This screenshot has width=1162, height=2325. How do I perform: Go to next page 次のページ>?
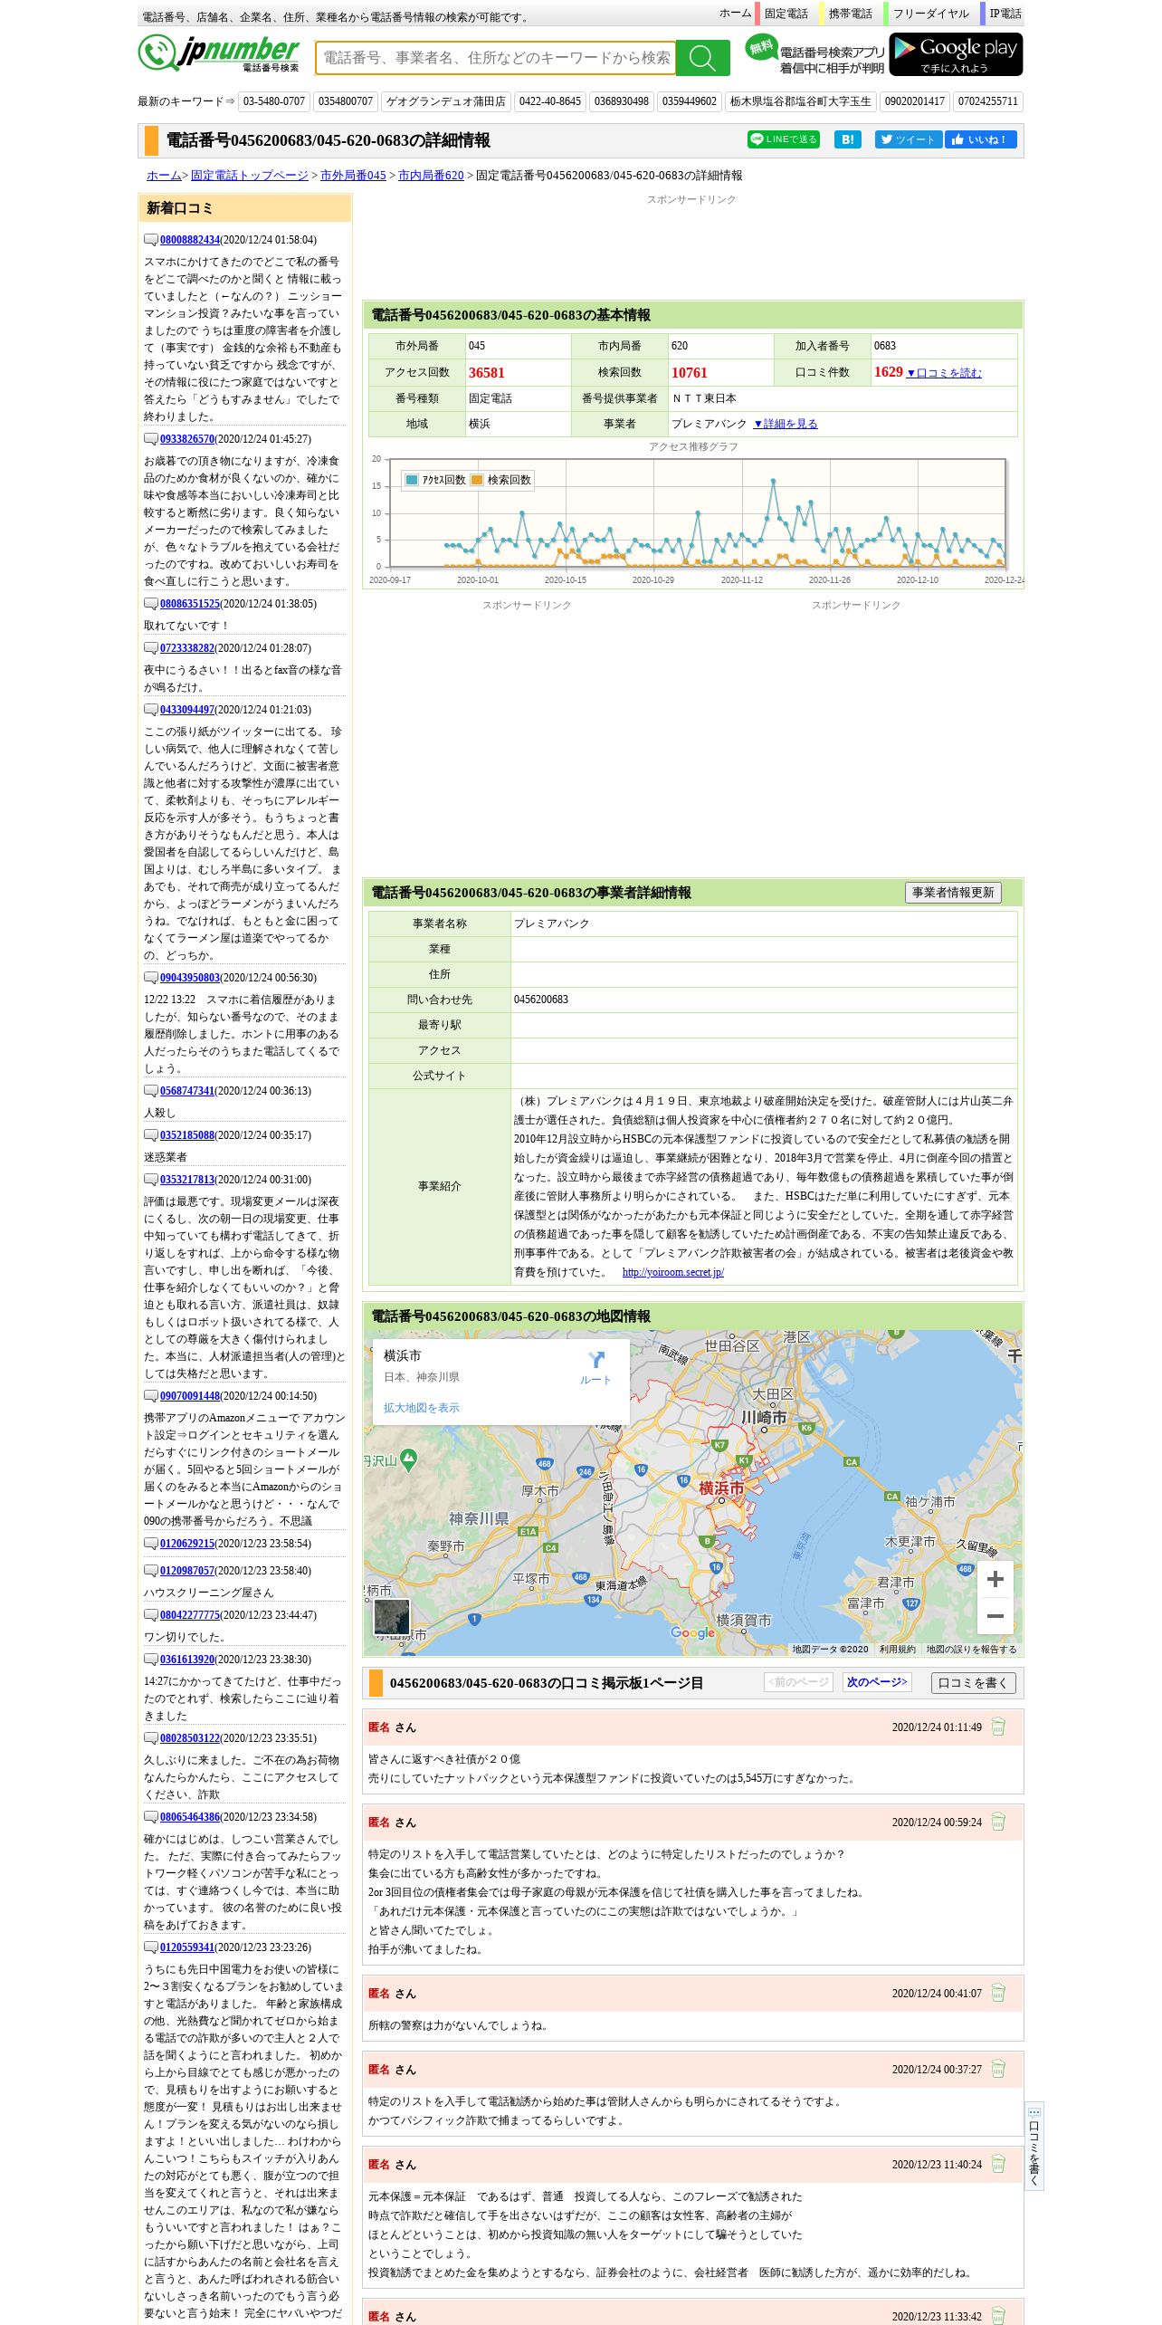[x=877, y=1682]
